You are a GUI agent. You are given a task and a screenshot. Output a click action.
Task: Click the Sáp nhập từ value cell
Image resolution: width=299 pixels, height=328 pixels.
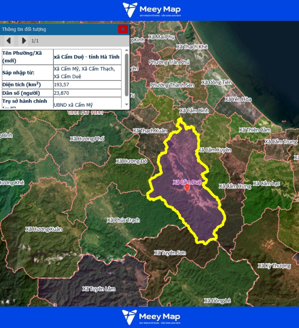pos(87,73)
